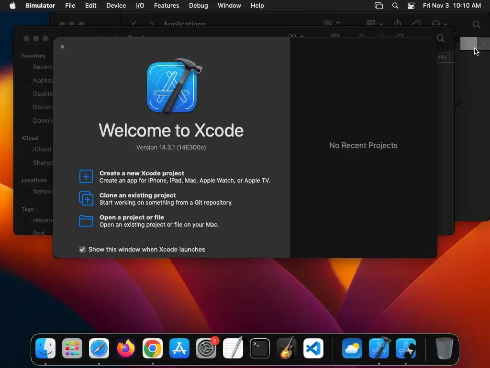Select iCloud Drive in Finder sidebar

(x=42, y=149)
